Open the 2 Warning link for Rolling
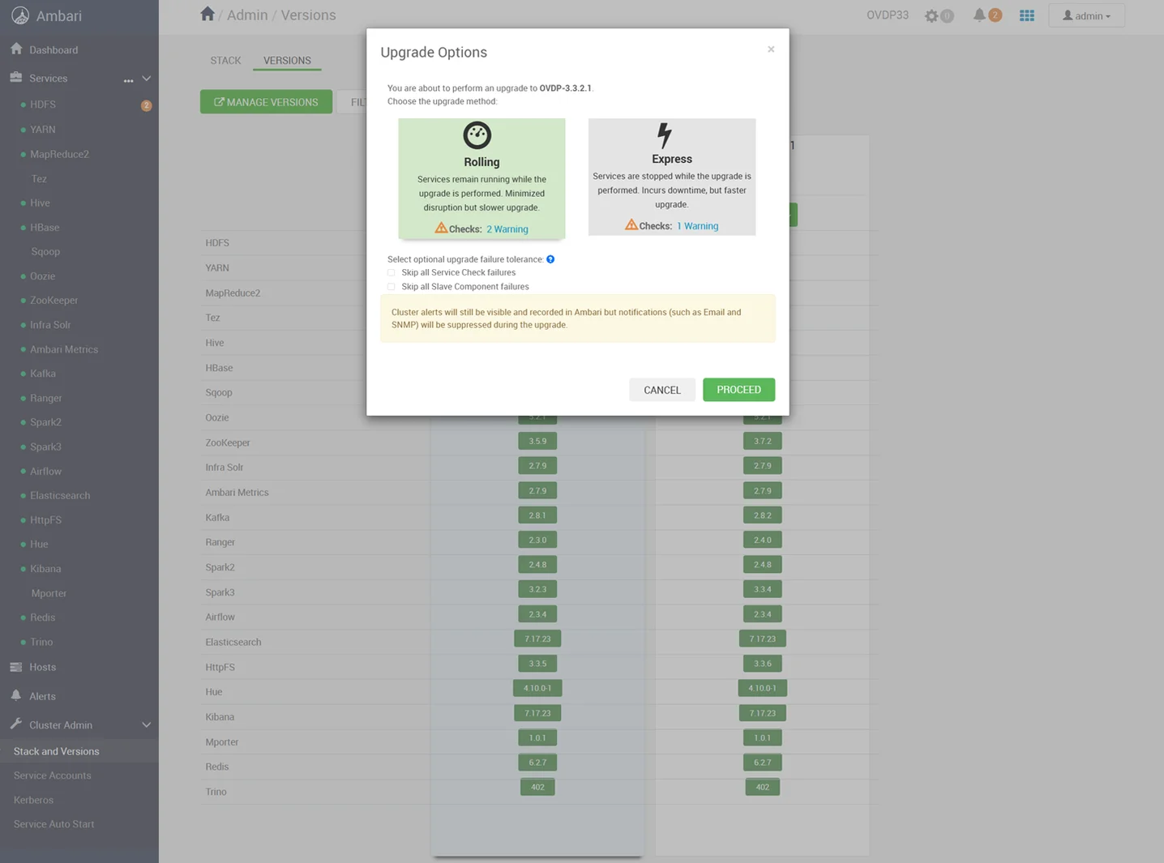Image resolution: width=1164 pixels, height=863 pixels. pyautogui.click(x=507, y=229)
